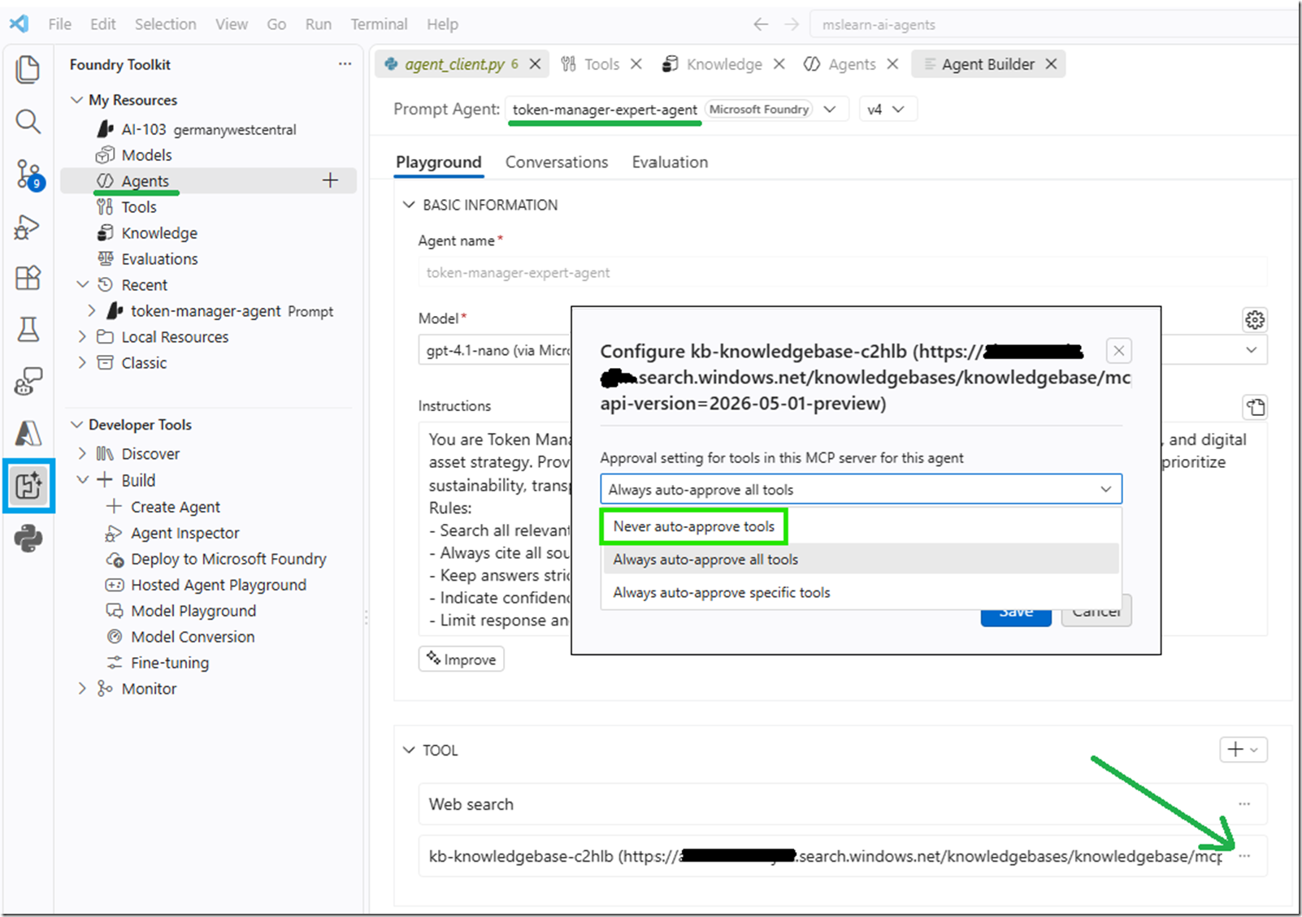
Task: Select Models under My Resources
Action: coord(146,155)
